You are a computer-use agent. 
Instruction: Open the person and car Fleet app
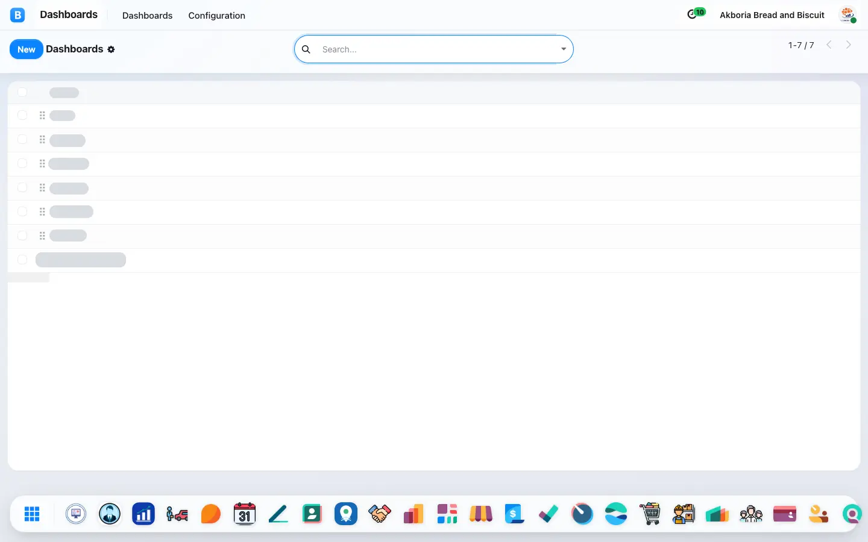point(177,514)
